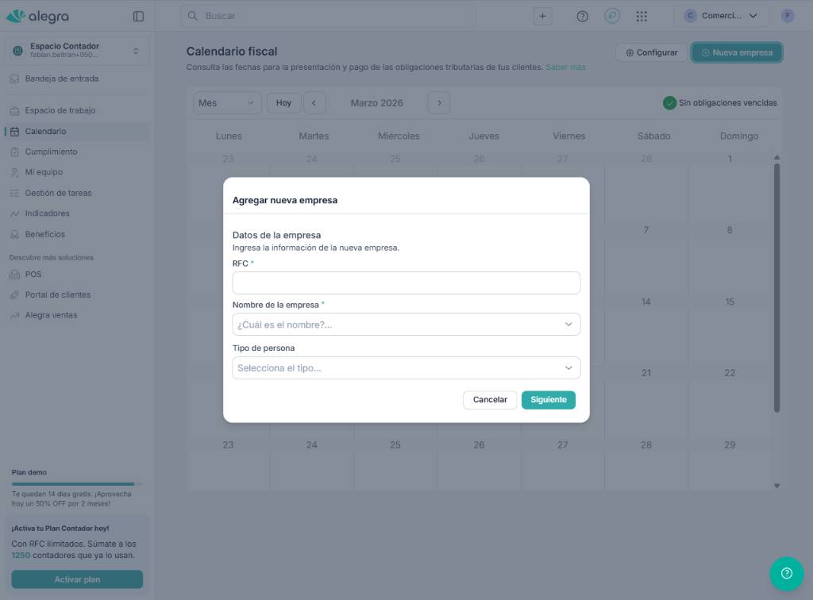Click the plus quick-create icon
Screen dimensions: 813x600
click(x=542, y=16)
